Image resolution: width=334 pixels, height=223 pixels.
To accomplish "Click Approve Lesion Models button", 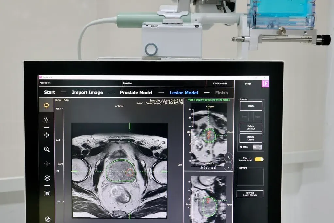I will coord(250,194).
